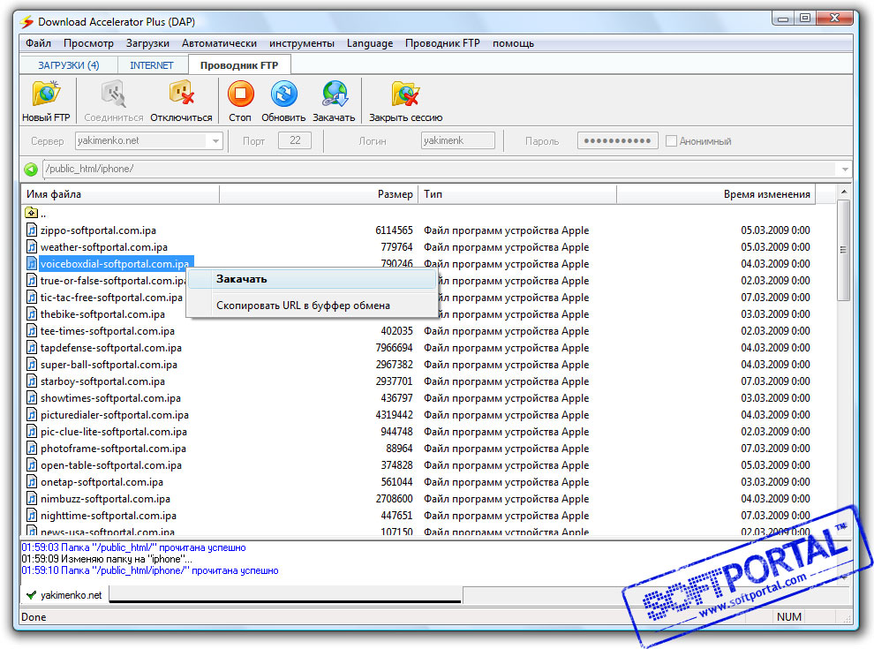This screenshot has width=874, height=649.
Task: Select file tic-tac-free-softportal.com.ipa
Action: [111, 298]
